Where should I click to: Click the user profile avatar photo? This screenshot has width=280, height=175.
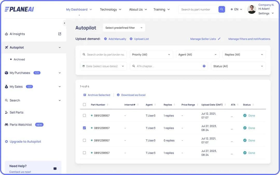[251, 9]
